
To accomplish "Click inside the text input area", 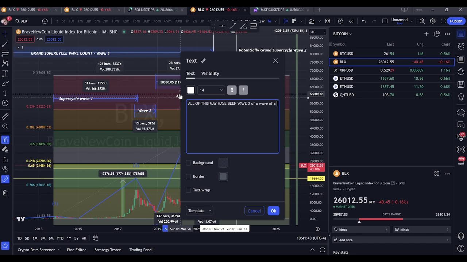I will tap(232, 127).
